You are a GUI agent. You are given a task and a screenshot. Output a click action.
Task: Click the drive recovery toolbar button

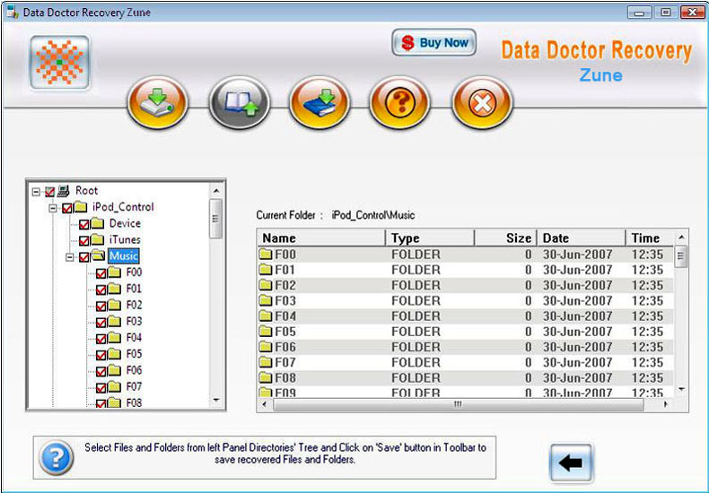pos(157,102)
